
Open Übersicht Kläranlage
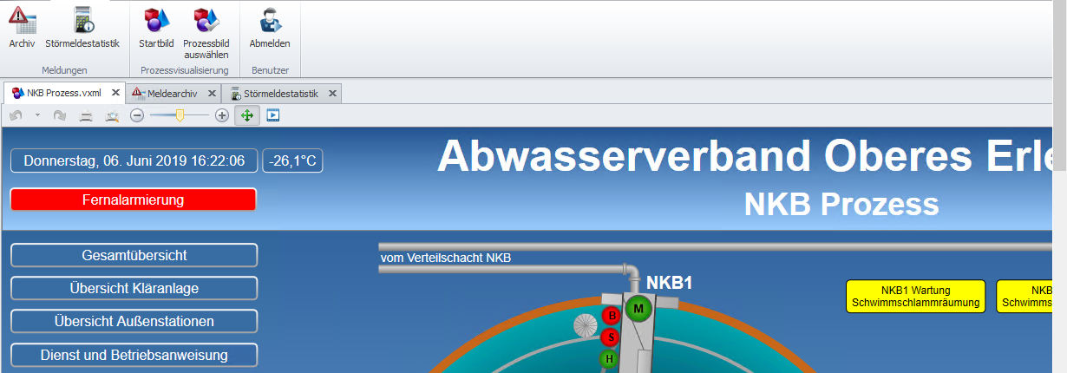pyautogui.click(x=134, y=288)
